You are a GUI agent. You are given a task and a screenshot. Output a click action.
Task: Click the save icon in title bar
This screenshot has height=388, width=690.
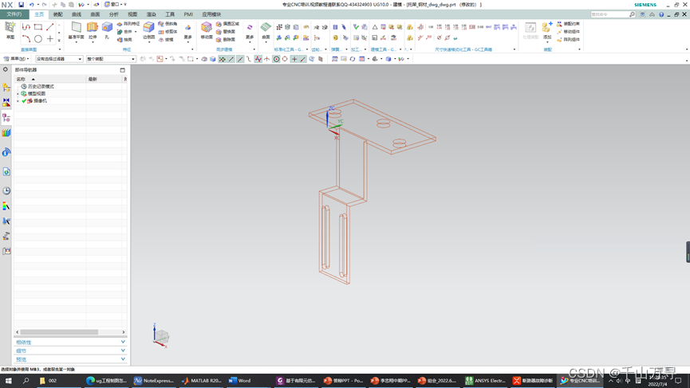(x=21, y=5)
